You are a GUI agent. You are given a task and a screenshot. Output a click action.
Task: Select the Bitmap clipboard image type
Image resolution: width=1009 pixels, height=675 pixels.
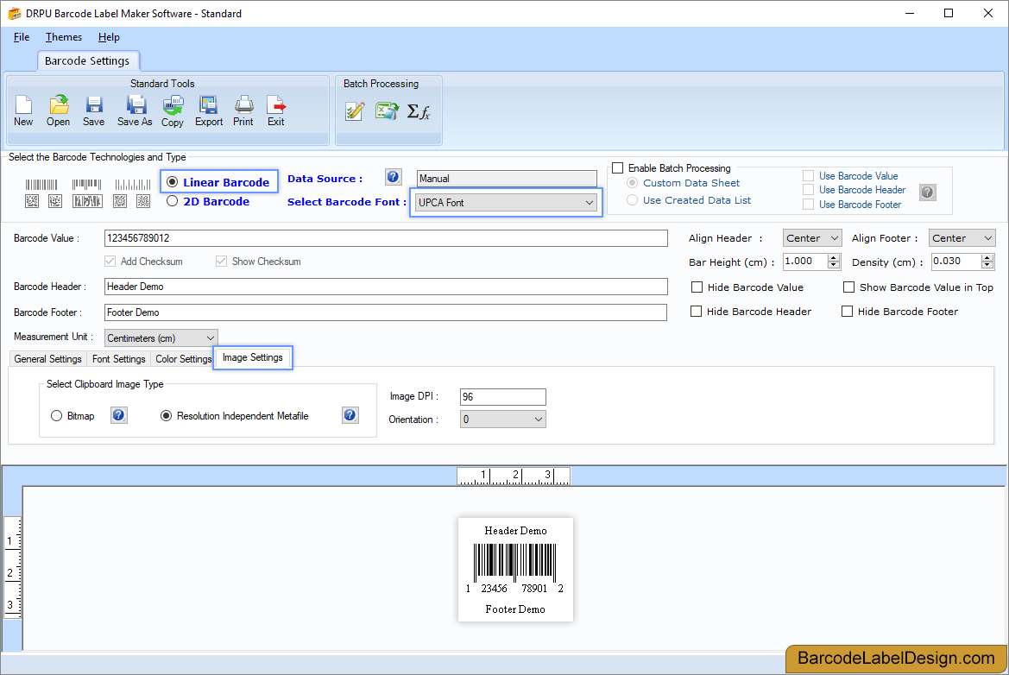click(x=57, y=415)
